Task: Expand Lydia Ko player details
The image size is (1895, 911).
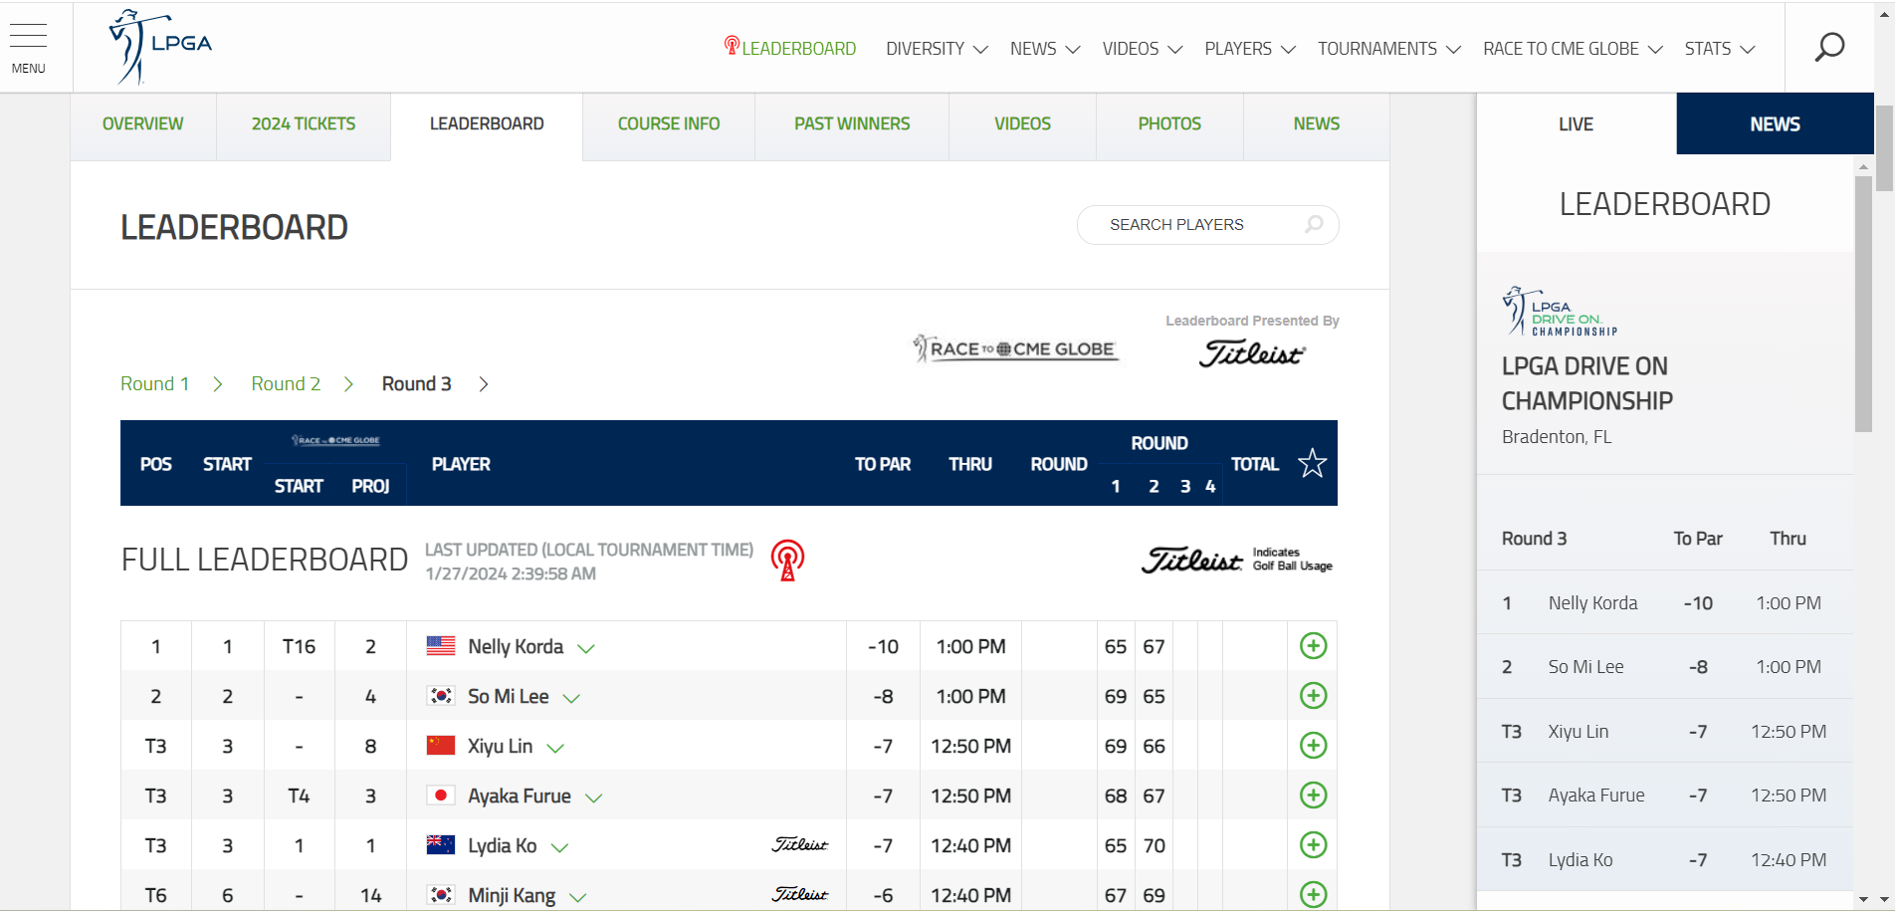Action: coord(559,848)
